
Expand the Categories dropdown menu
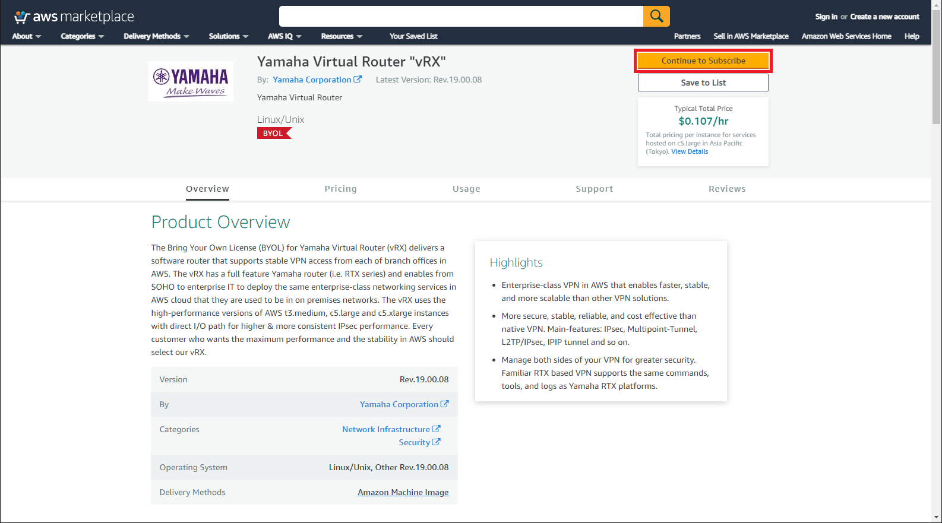(x=82, y=36)
